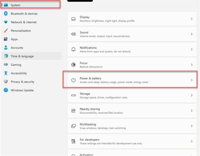Click the Network & internet wifi icon
This screenshot has width=200, height=156.
pos(6,22)
